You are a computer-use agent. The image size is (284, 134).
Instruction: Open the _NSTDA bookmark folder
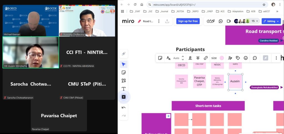(177, 11)
